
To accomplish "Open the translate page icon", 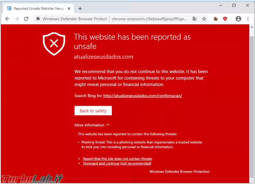I will (x=195, y=19).
